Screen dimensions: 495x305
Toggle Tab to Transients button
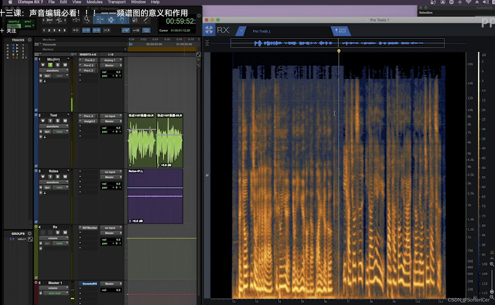click(x=76, y=30)
